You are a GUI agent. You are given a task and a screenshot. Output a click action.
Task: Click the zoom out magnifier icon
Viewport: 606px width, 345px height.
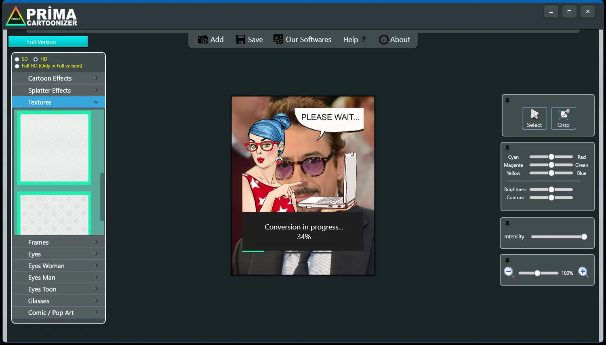pyautogui.click(x=509, y=272)
